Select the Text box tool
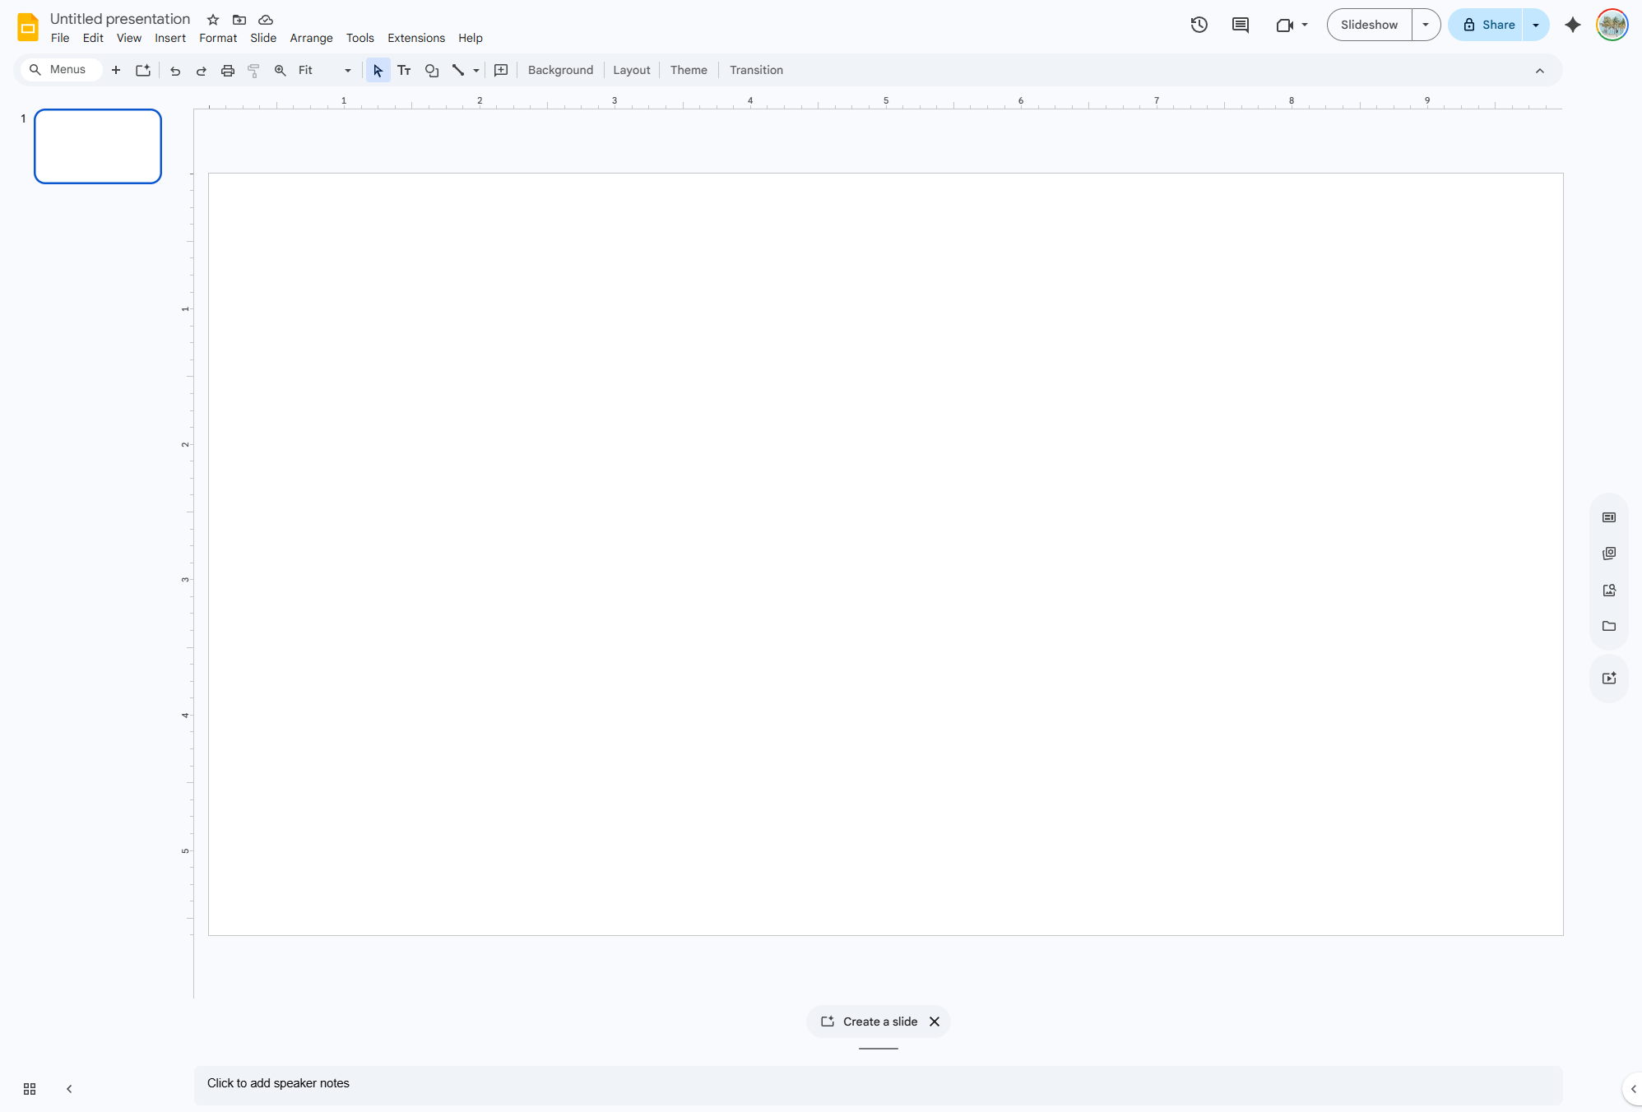This screenshot has width=1642, height=1112. tap(404, 71)
